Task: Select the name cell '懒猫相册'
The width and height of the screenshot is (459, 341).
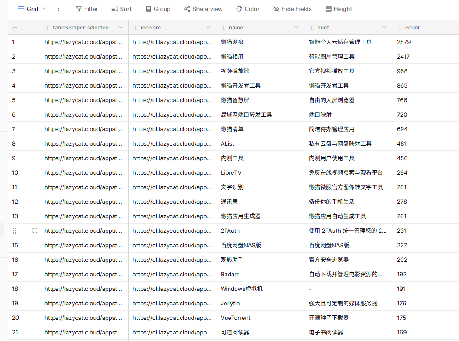Action: click(x=260, y=56)
